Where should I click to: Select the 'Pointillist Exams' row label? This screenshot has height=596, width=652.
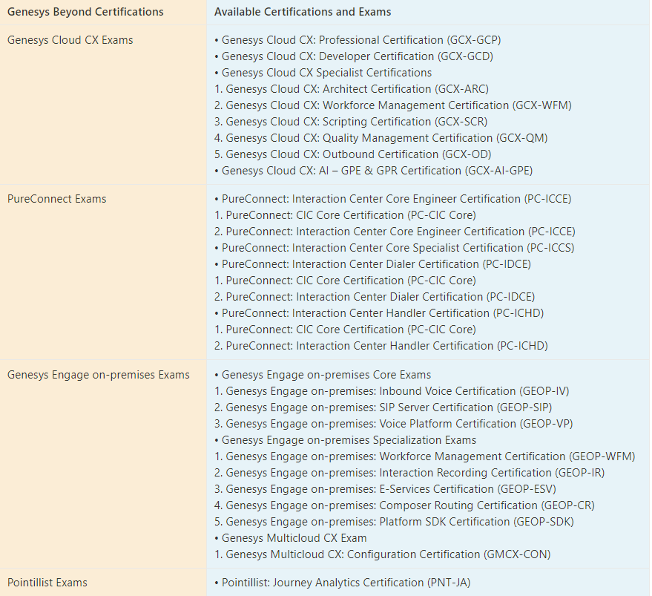pyautogui.click(x=47, y=582)
